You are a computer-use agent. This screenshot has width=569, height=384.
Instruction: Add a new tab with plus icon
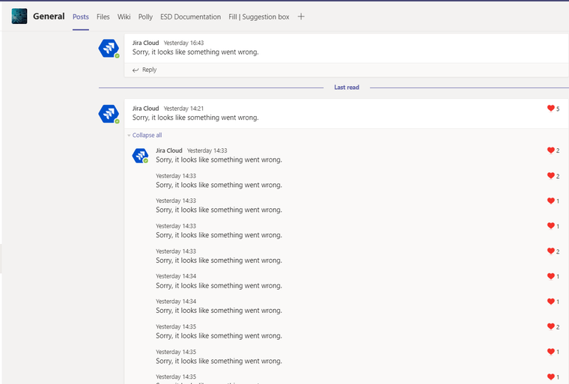pyautogui.click(x=301, y=16)
